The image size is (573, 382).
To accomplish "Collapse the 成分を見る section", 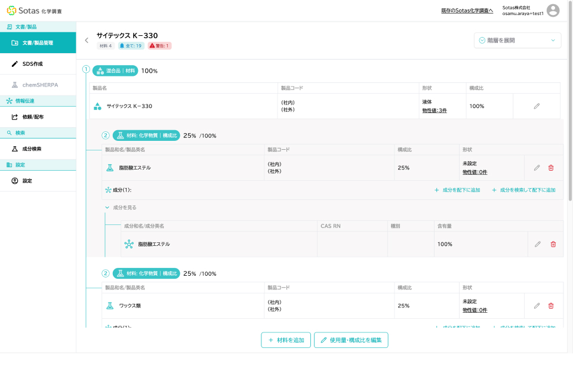I will 121,208.
